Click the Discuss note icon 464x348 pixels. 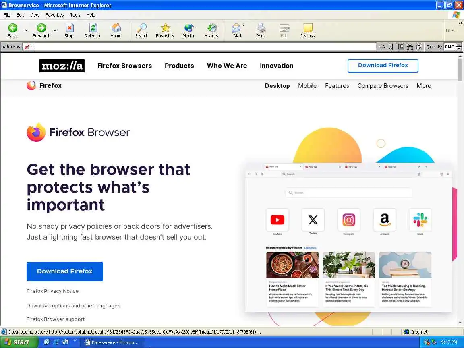[x=308, y=28]
